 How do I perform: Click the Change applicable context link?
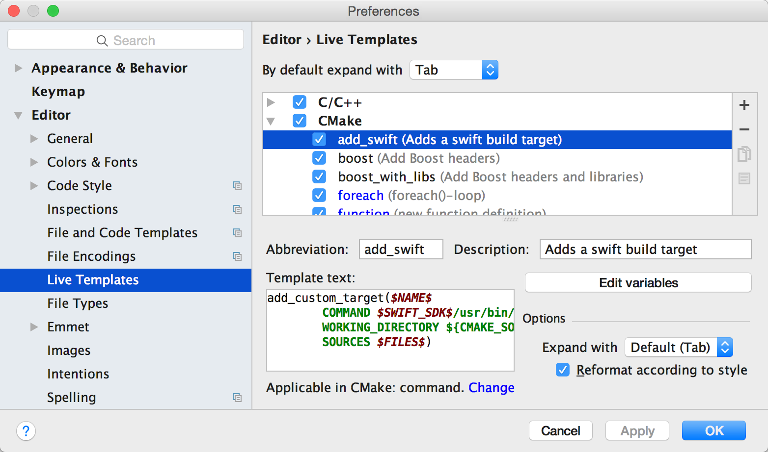(491, 388)
